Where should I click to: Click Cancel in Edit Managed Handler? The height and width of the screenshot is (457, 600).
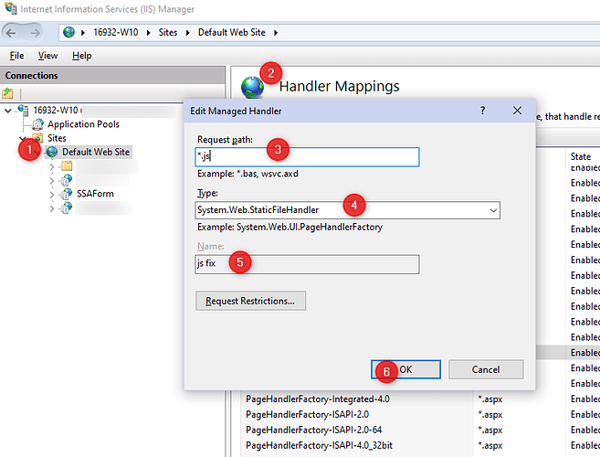486,369
